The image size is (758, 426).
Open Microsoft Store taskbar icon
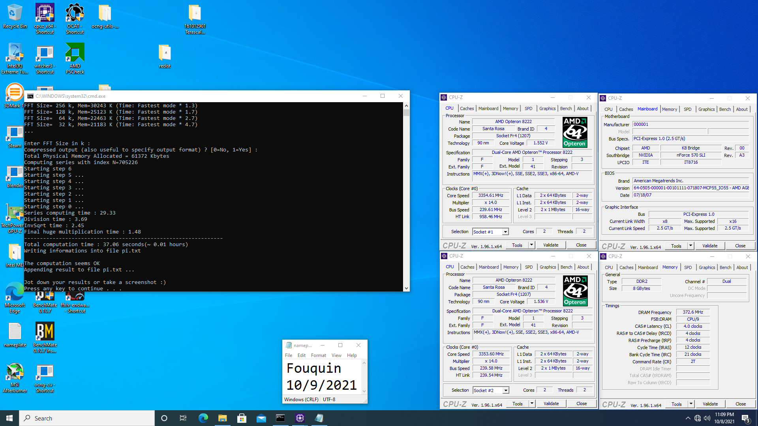click(x=242, y=418)
